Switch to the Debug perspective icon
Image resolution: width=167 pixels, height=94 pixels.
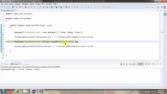(x=165, y=7)
